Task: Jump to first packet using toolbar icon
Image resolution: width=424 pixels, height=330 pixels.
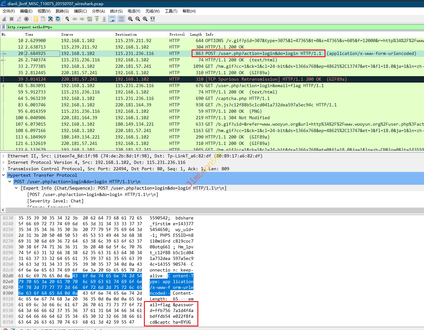Action: 97,19
